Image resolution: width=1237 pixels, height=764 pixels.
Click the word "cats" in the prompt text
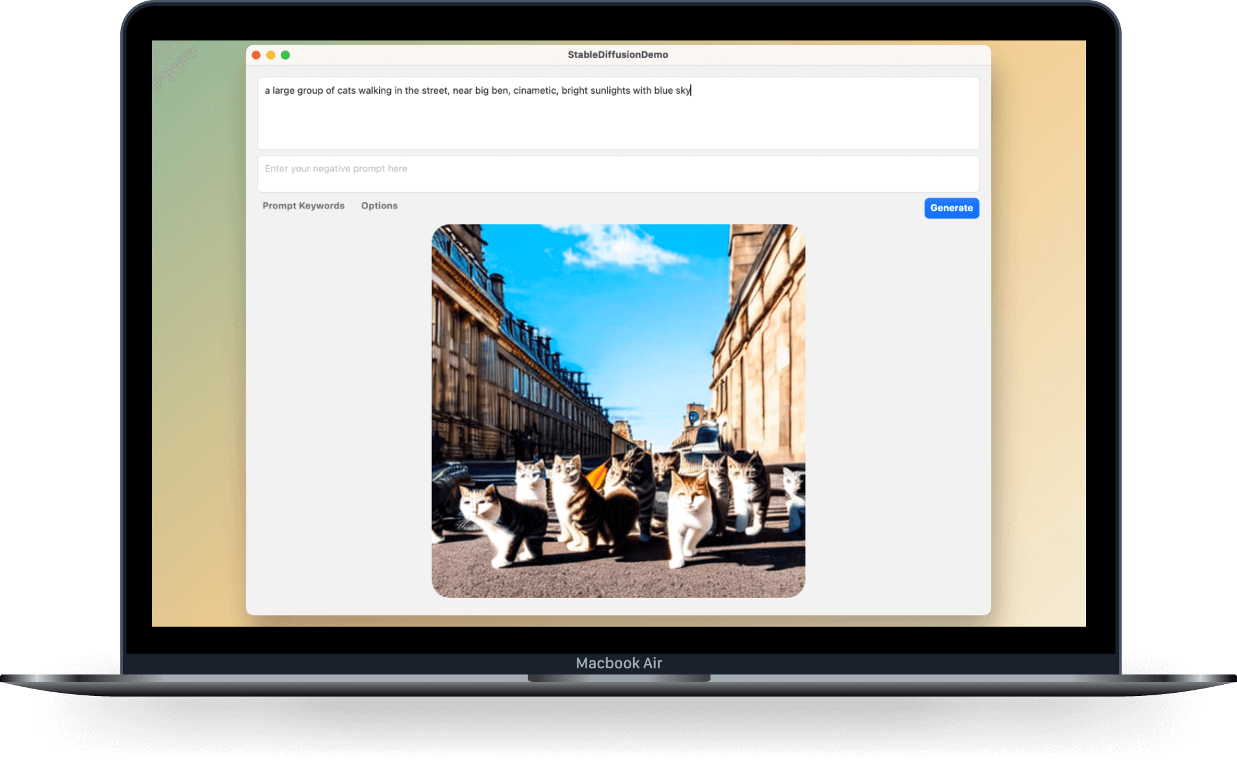346,91
